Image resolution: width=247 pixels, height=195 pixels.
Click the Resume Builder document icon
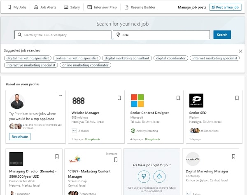point(126,7)
